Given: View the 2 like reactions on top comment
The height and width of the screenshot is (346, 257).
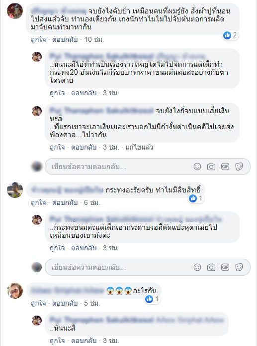Looking at the screenshot, I should pyautogui.click(x=230, y=35).
